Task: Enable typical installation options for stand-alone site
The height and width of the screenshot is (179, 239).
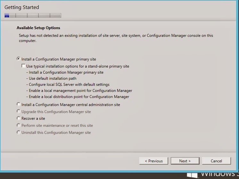Action: coord(23,66)
